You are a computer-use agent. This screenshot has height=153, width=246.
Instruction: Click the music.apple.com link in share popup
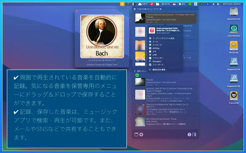coord(163,33)
